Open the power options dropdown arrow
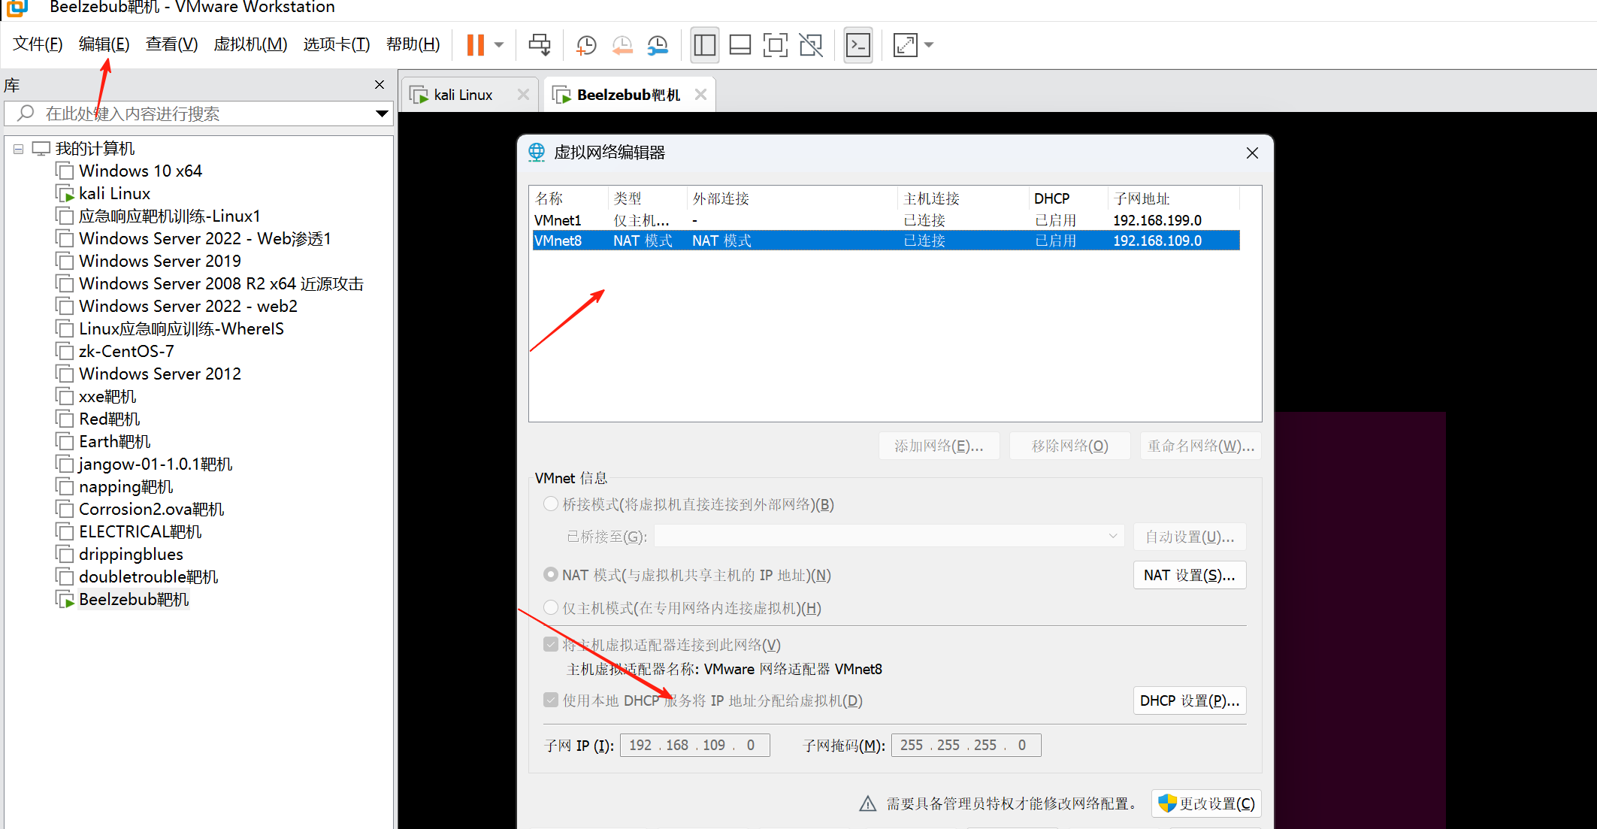This screenshot has height=829, width=1597. (x=499, y=44)
